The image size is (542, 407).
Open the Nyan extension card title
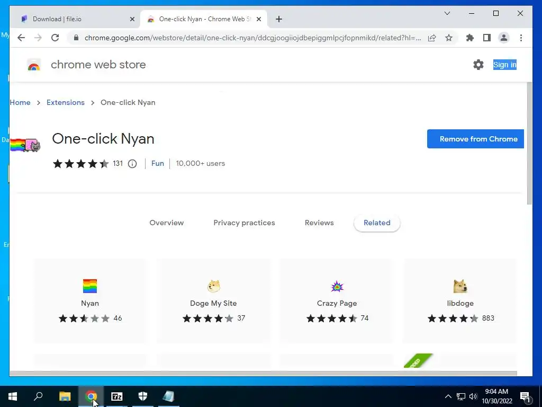click(90, 303)
